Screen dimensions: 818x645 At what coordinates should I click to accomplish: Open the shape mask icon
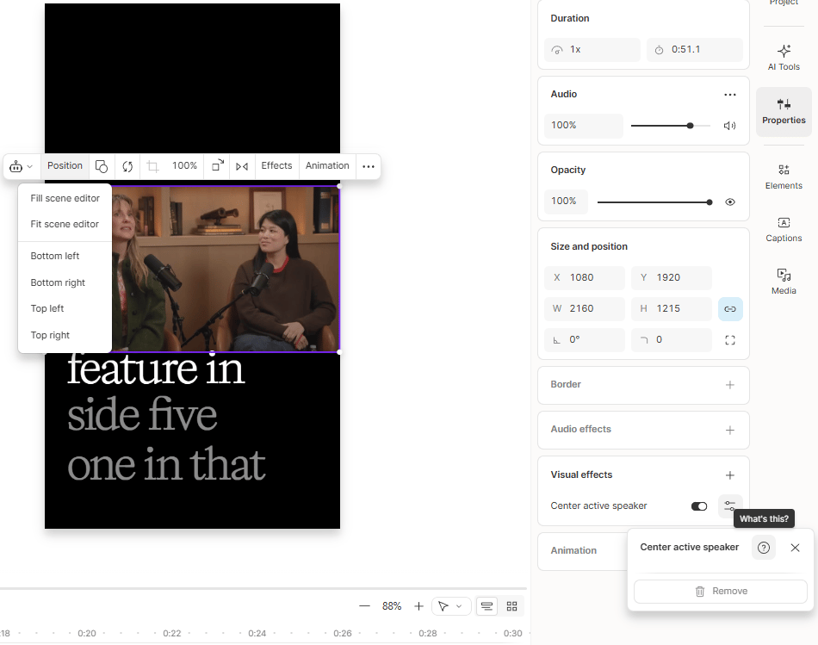(102, 166)
